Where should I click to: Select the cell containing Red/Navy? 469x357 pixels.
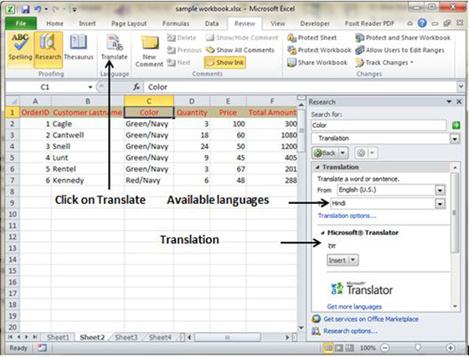pos(149,181)
